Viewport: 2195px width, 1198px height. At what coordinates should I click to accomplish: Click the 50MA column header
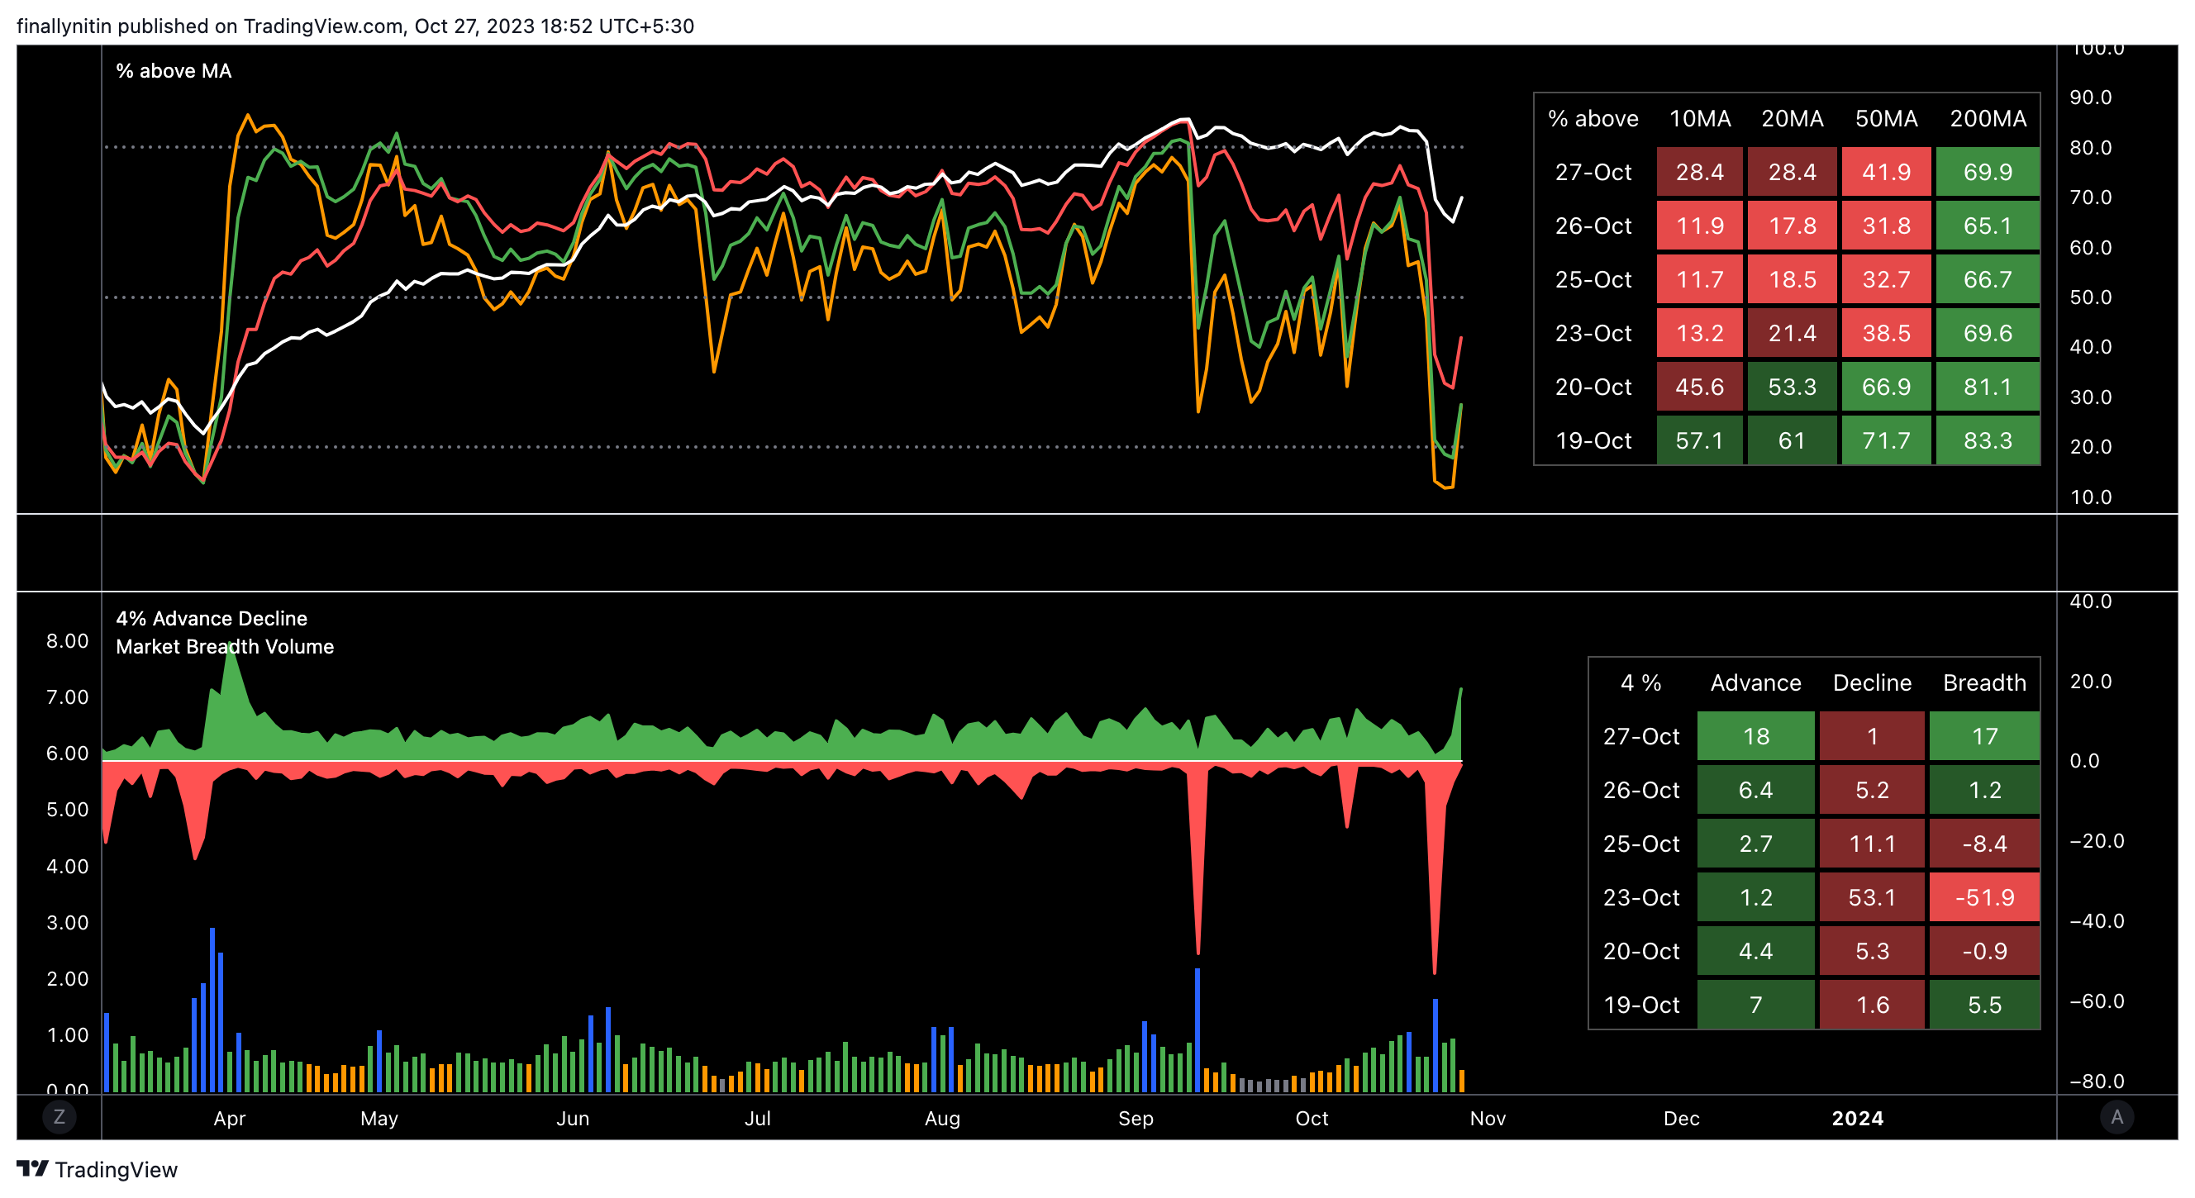[1887, 118]
